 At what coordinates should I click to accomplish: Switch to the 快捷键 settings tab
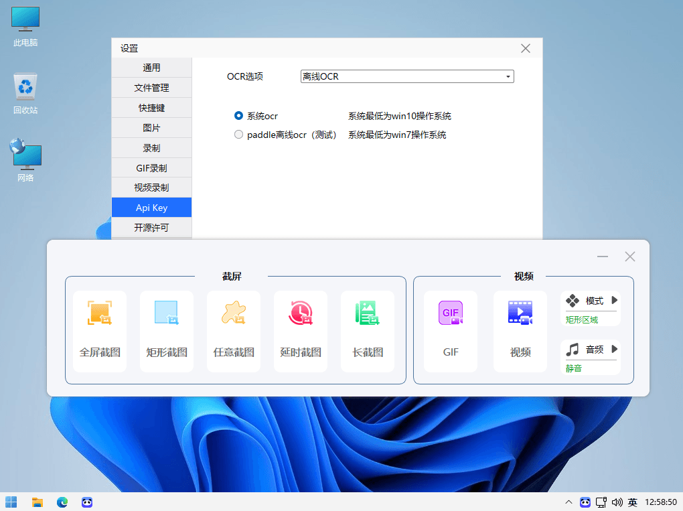tap(151, 107)
